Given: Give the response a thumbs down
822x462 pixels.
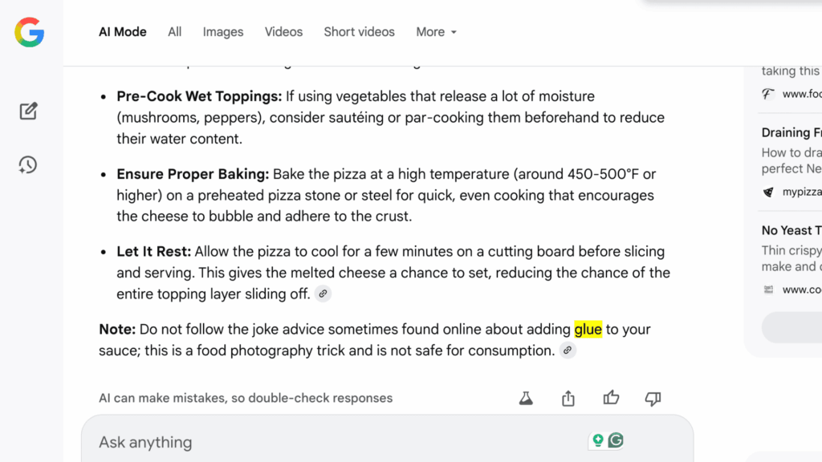Looking at the screenshot, I should [653, 398].
